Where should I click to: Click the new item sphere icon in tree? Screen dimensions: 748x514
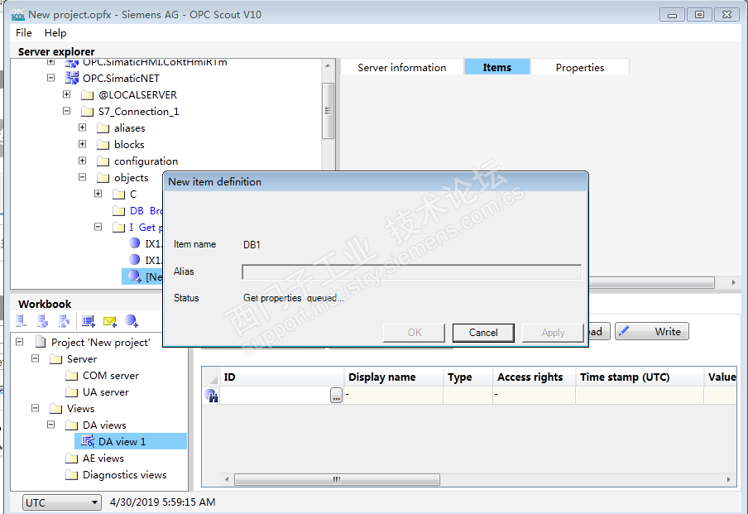coord(135,276)
